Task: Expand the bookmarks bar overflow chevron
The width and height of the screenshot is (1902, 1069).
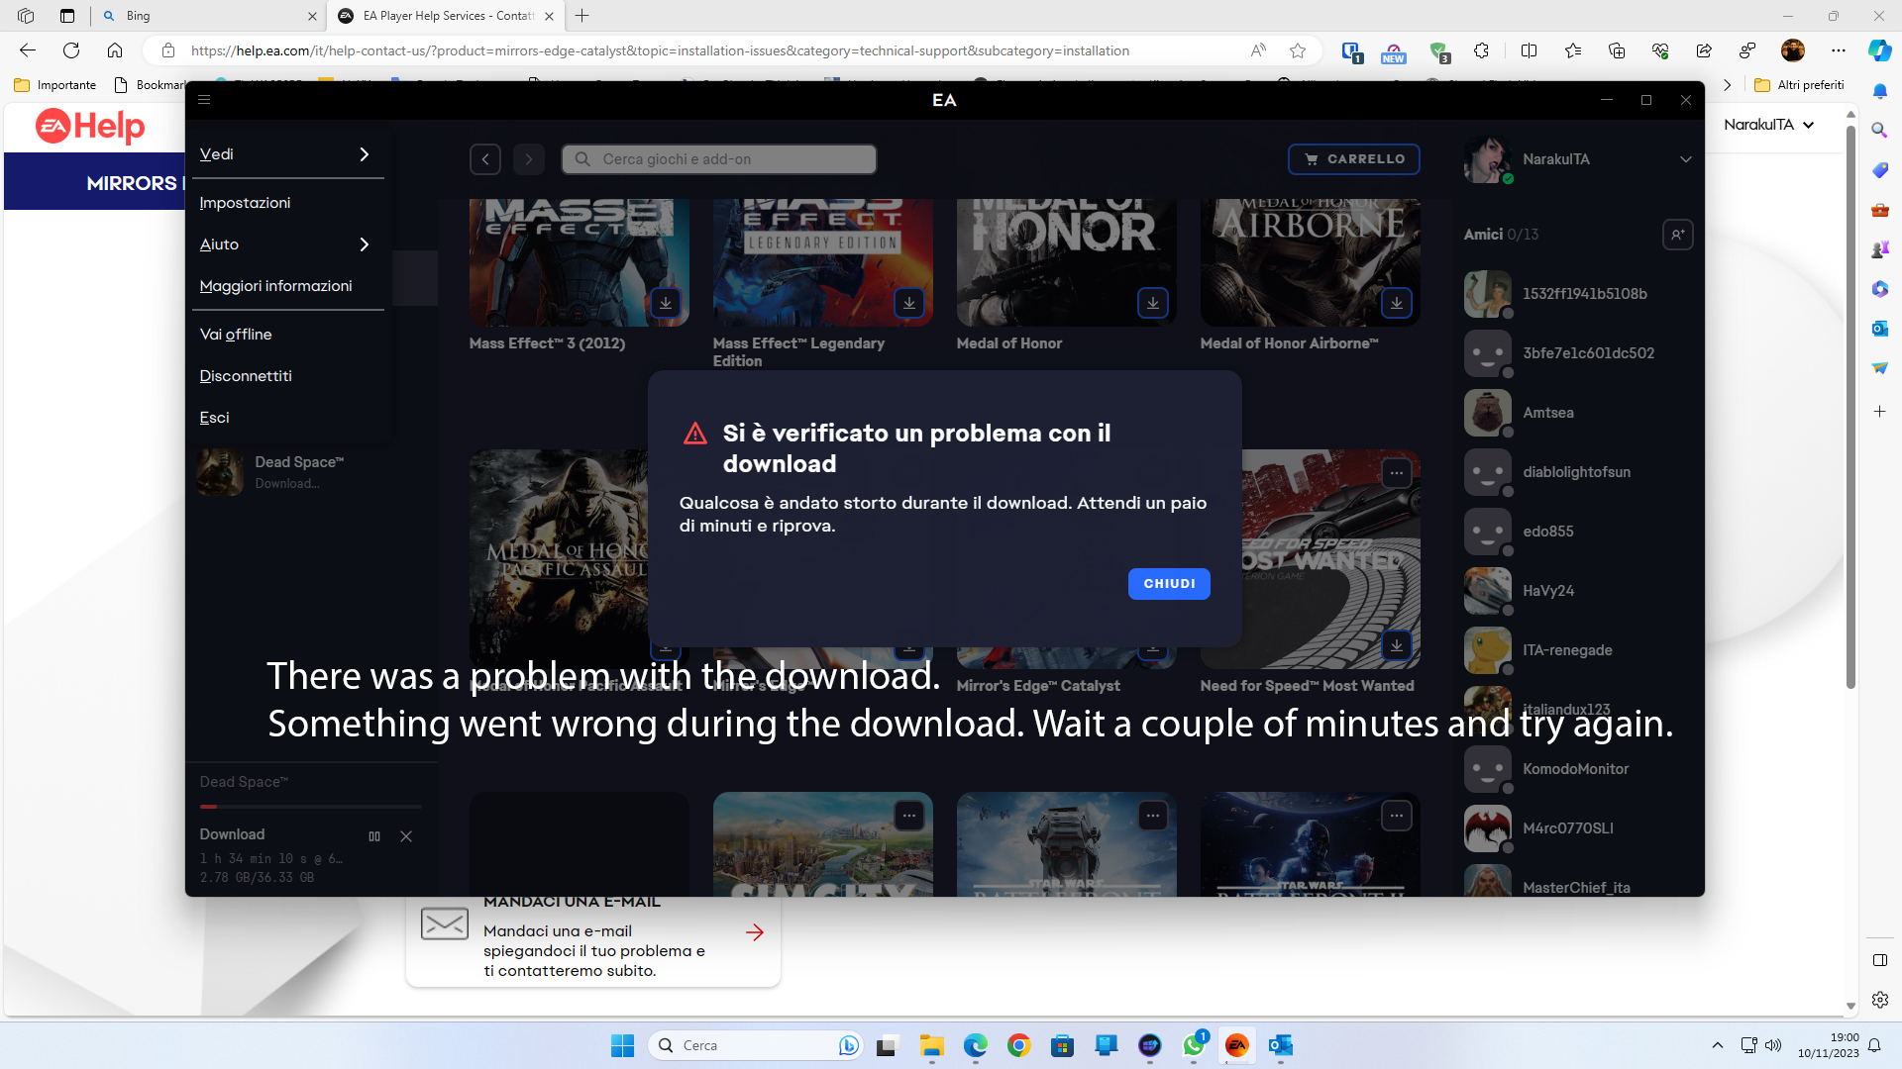Action: (1728, 85)
